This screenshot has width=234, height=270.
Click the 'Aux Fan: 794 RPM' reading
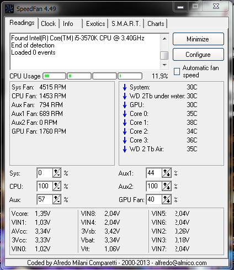click(x=37, y=105)
